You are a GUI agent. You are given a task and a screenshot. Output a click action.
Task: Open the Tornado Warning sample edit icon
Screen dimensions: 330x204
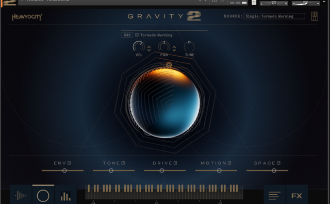click(x=137, y=35)
